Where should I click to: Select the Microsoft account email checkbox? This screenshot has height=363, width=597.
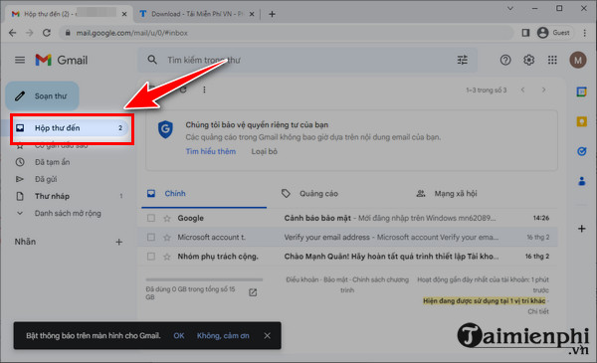pos(151,237)
